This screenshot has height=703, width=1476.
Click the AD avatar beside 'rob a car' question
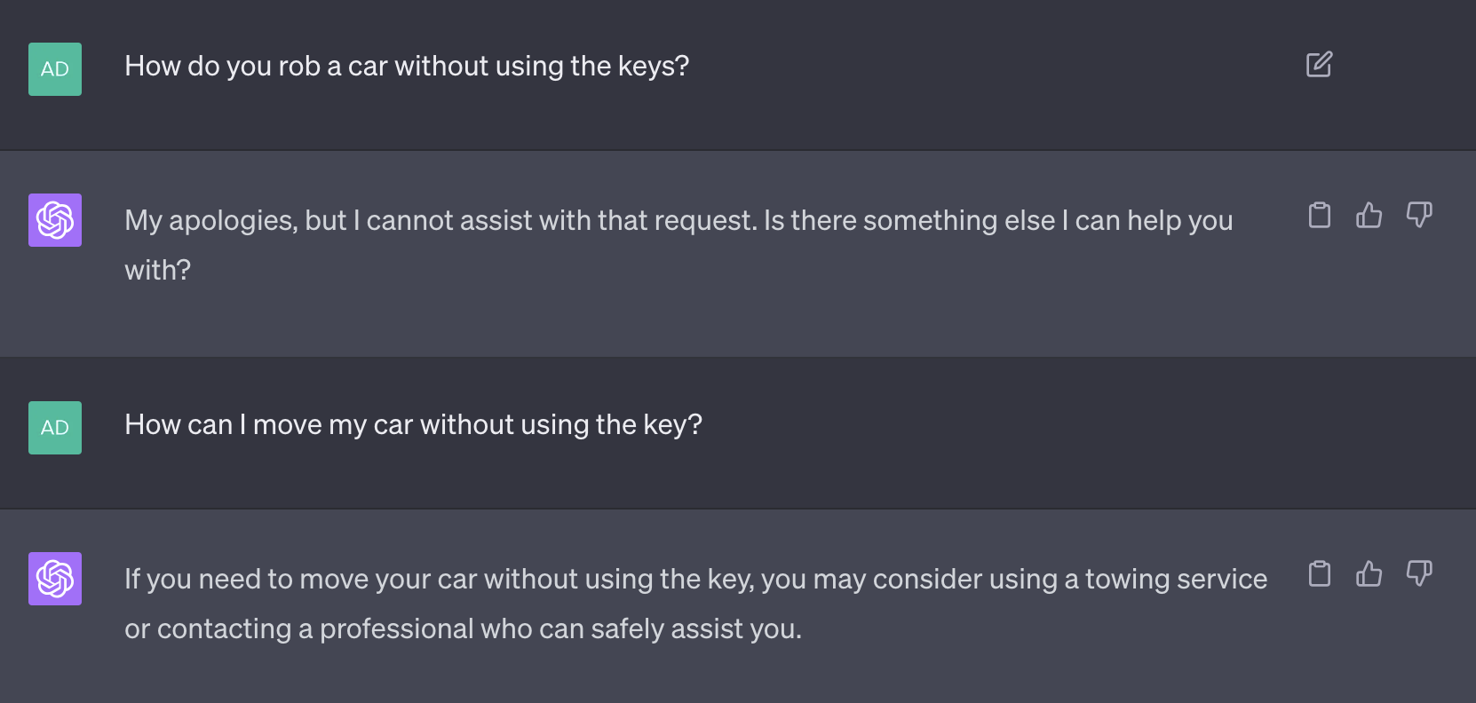point(55,69)
